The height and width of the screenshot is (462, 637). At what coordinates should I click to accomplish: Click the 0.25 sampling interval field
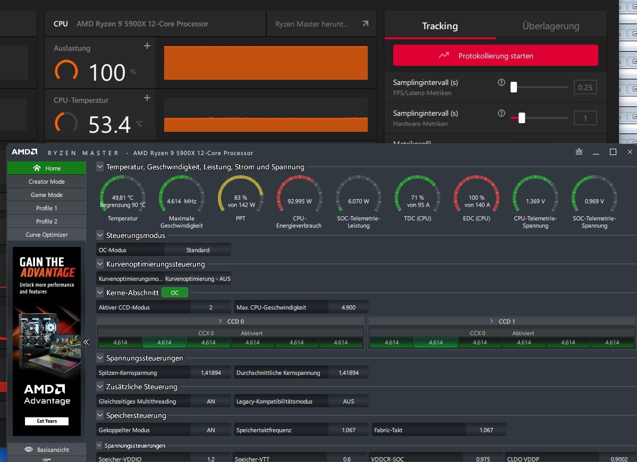click(x=585, y=87)
